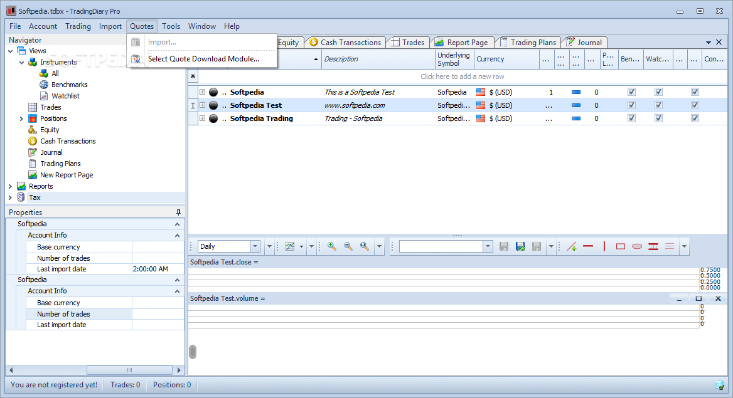The width and height of the screenshot is (733, 398).
Task: Open Benchmarks in the Navigator tree
Action: point(69,85)
